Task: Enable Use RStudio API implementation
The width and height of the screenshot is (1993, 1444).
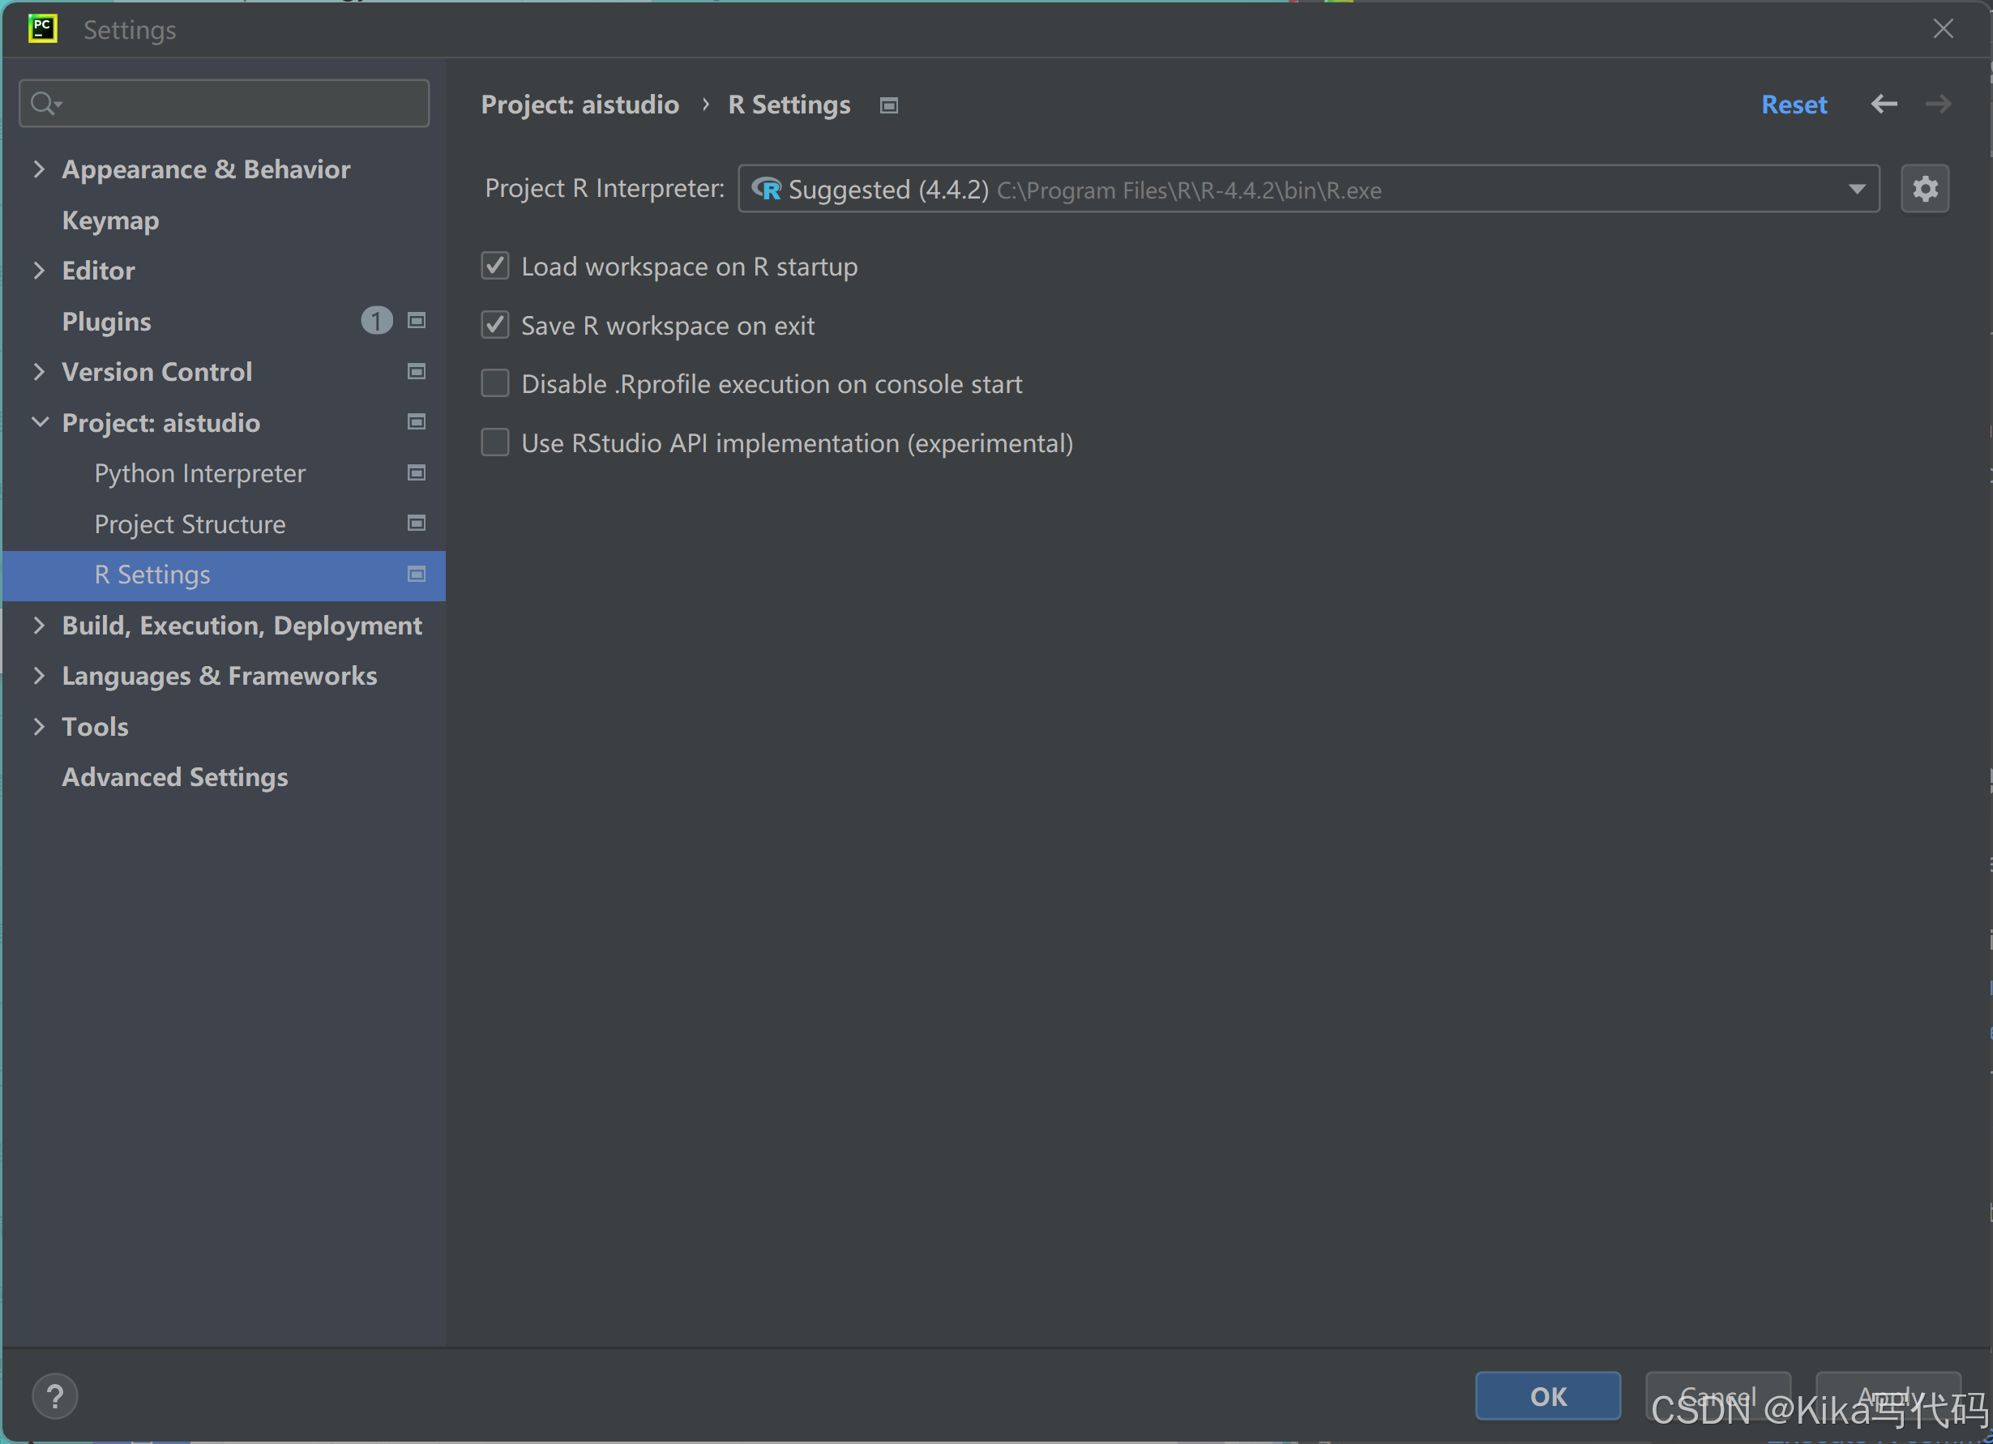Action: (x=495, y=442)
